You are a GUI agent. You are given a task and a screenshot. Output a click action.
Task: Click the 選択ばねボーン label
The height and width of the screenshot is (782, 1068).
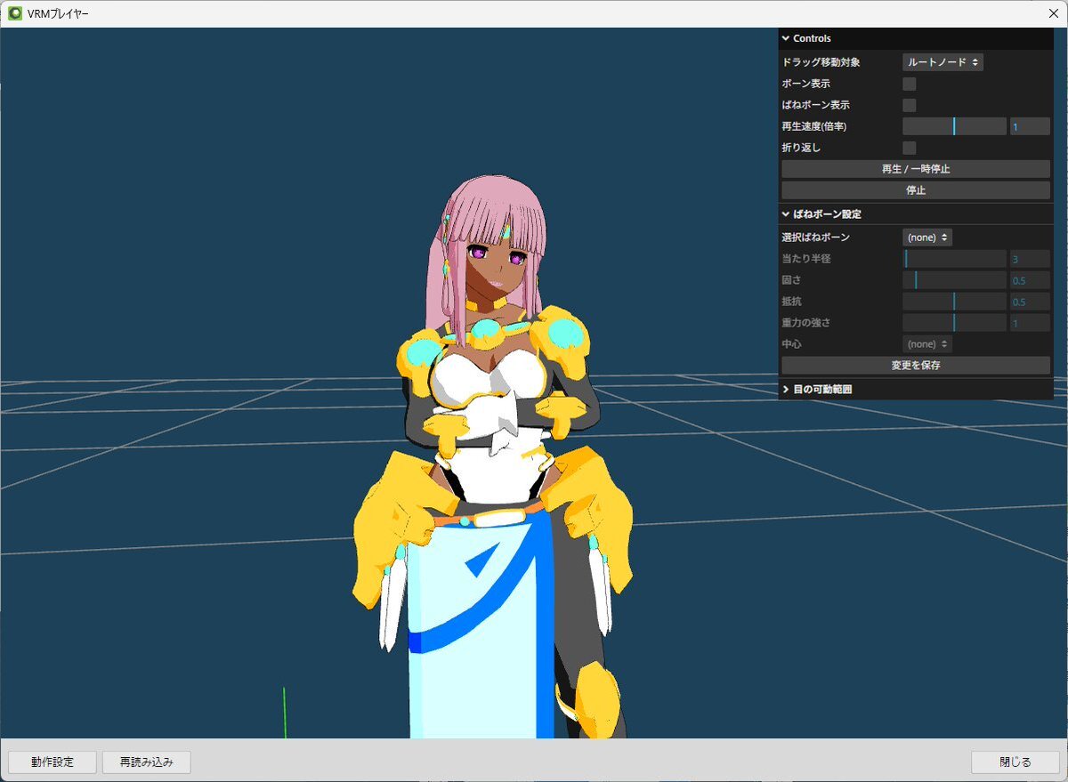click(815, 238)
